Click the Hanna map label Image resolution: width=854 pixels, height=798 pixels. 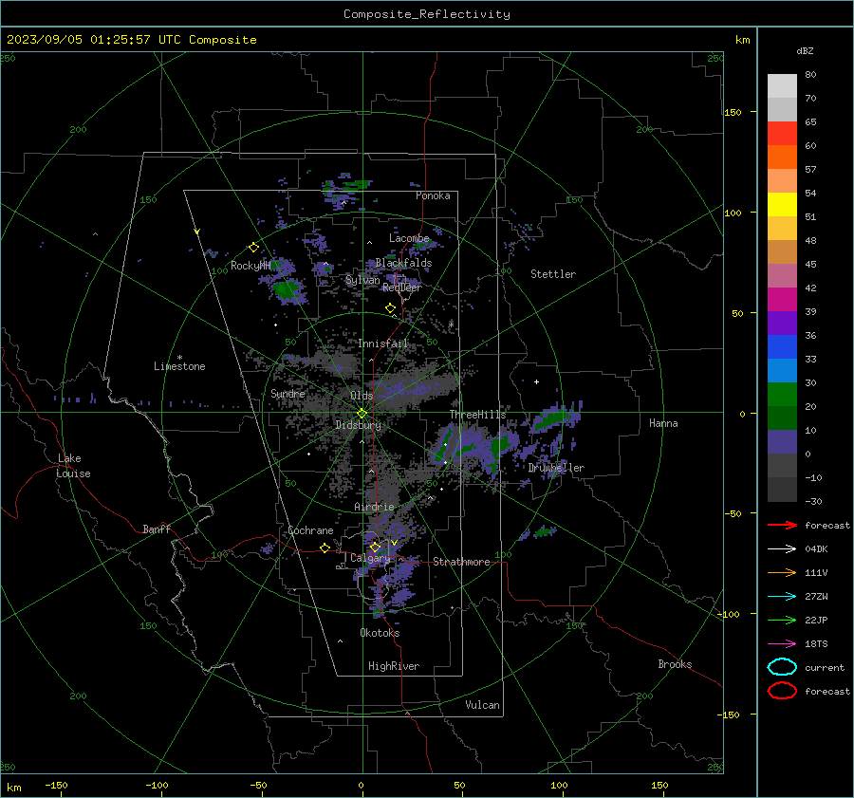663,423
